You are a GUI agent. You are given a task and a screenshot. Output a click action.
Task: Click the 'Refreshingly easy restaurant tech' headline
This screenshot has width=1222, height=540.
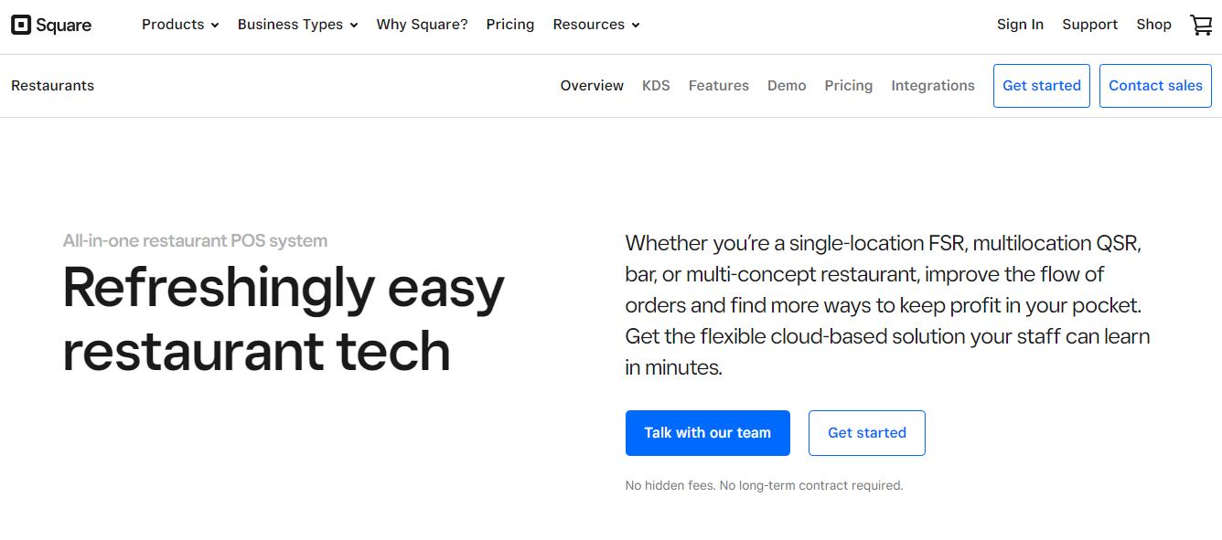[x=284, y=319]
